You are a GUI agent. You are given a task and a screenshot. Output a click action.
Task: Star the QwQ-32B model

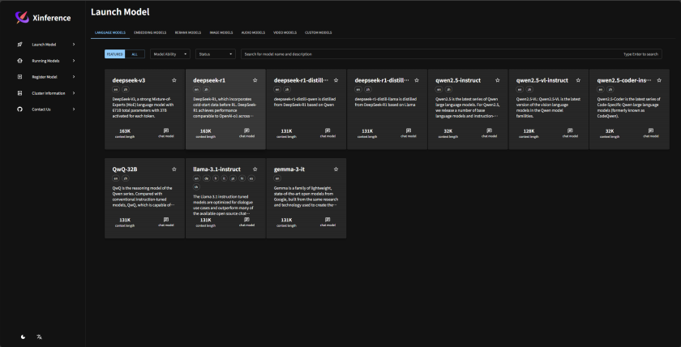click(174, 169)
